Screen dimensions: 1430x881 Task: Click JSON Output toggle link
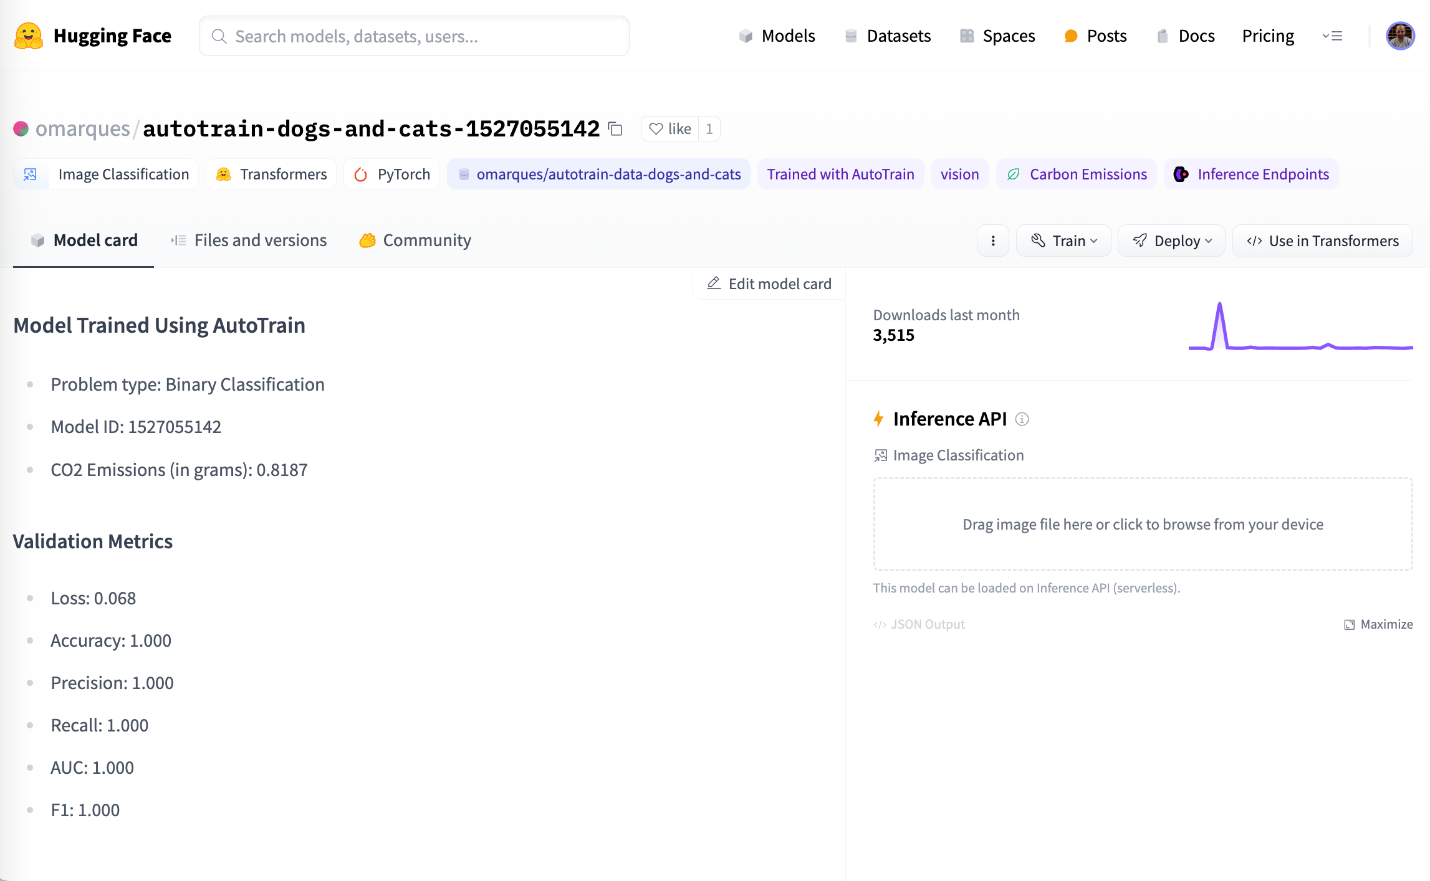pyautogui.click(x=919, y=625)
